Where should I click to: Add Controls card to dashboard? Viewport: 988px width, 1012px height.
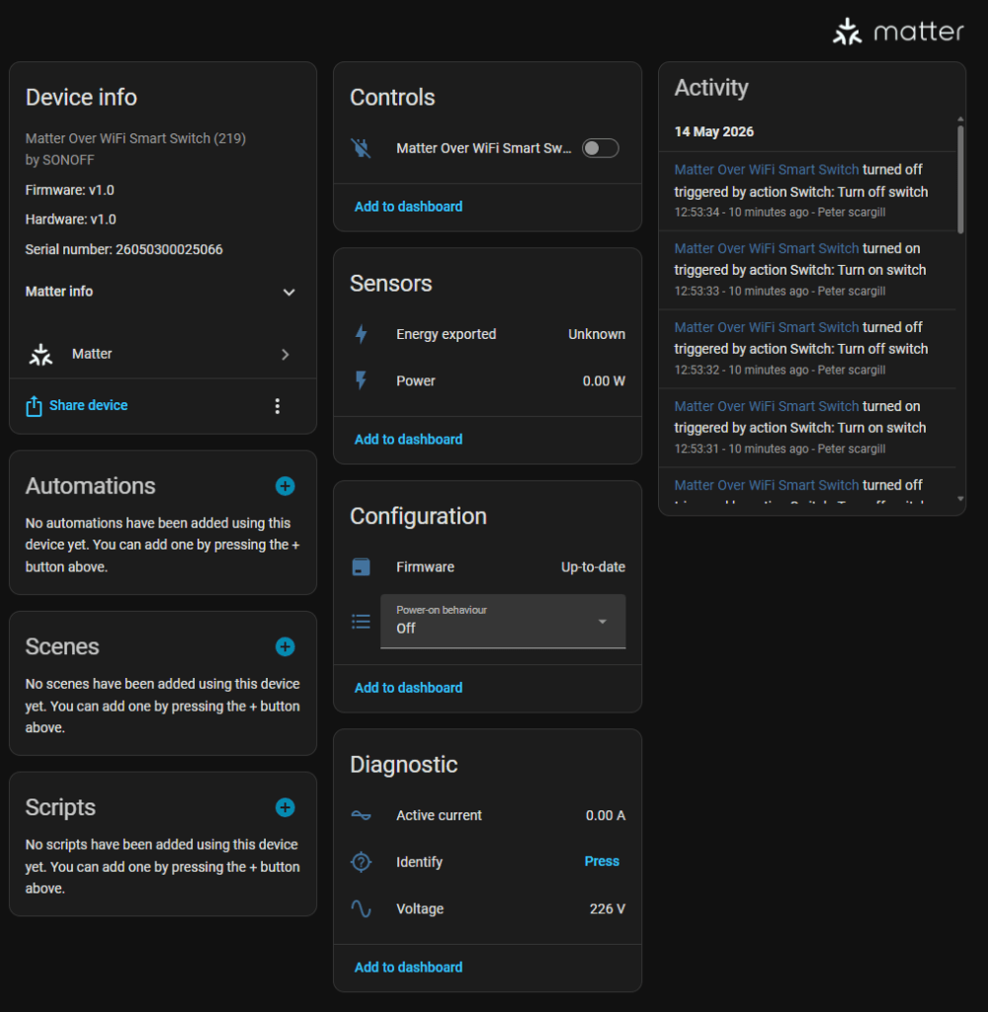click(x=408, y=207)
